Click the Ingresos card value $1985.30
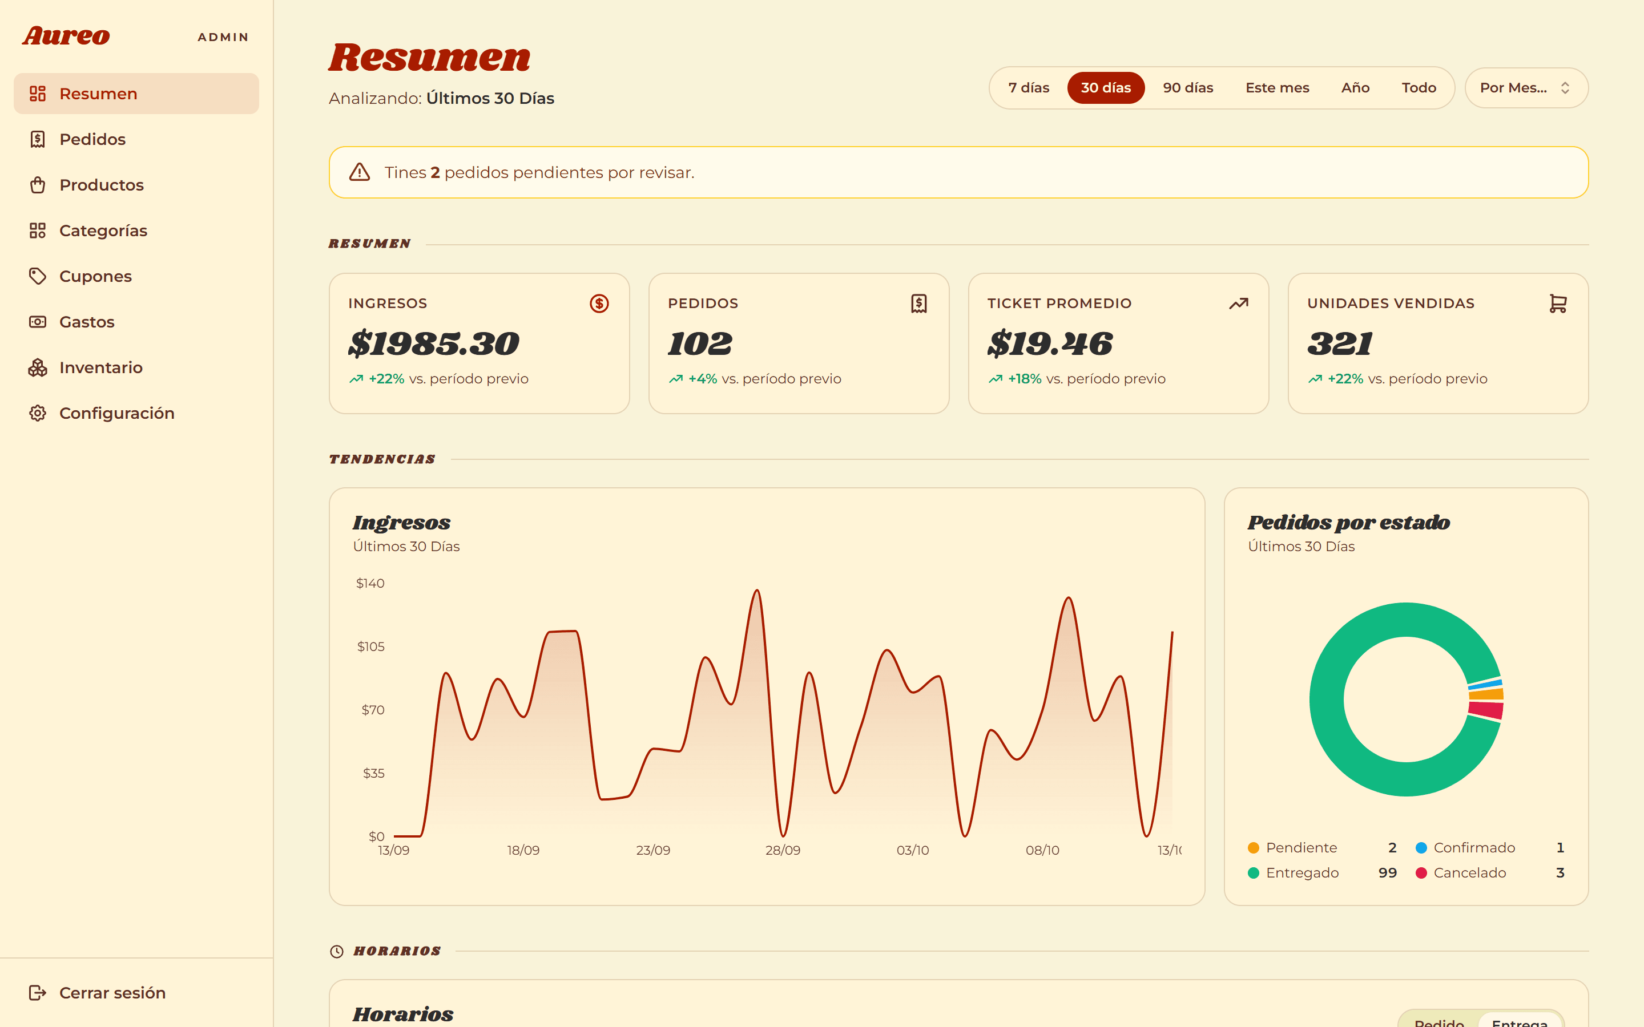The height and width of the screenshot is (1027, 1644). click(434, 343)
